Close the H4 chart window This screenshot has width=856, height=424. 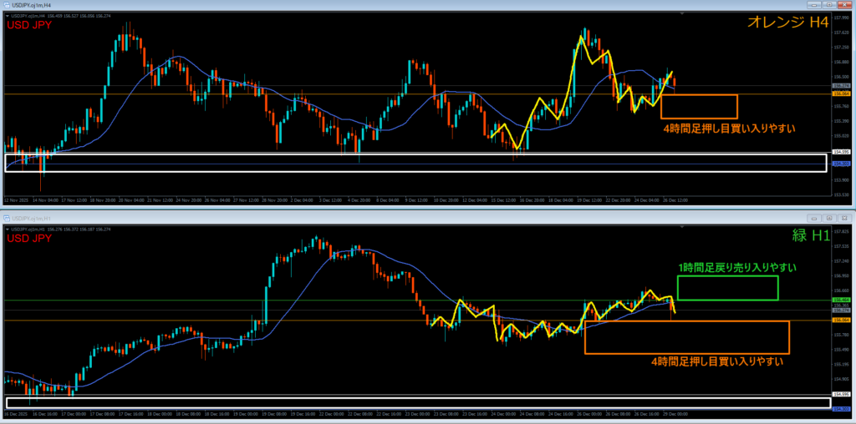845,3
